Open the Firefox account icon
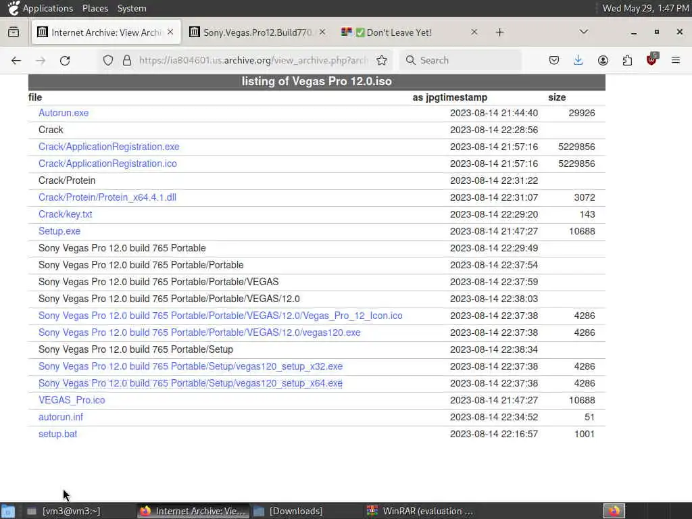Viewport: 692px width, 519px height. (603, 60)
